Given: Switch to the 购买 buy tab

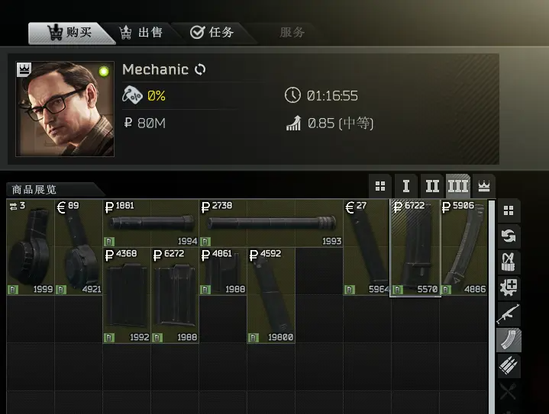Looking at the screenshot, I should 70,33.
